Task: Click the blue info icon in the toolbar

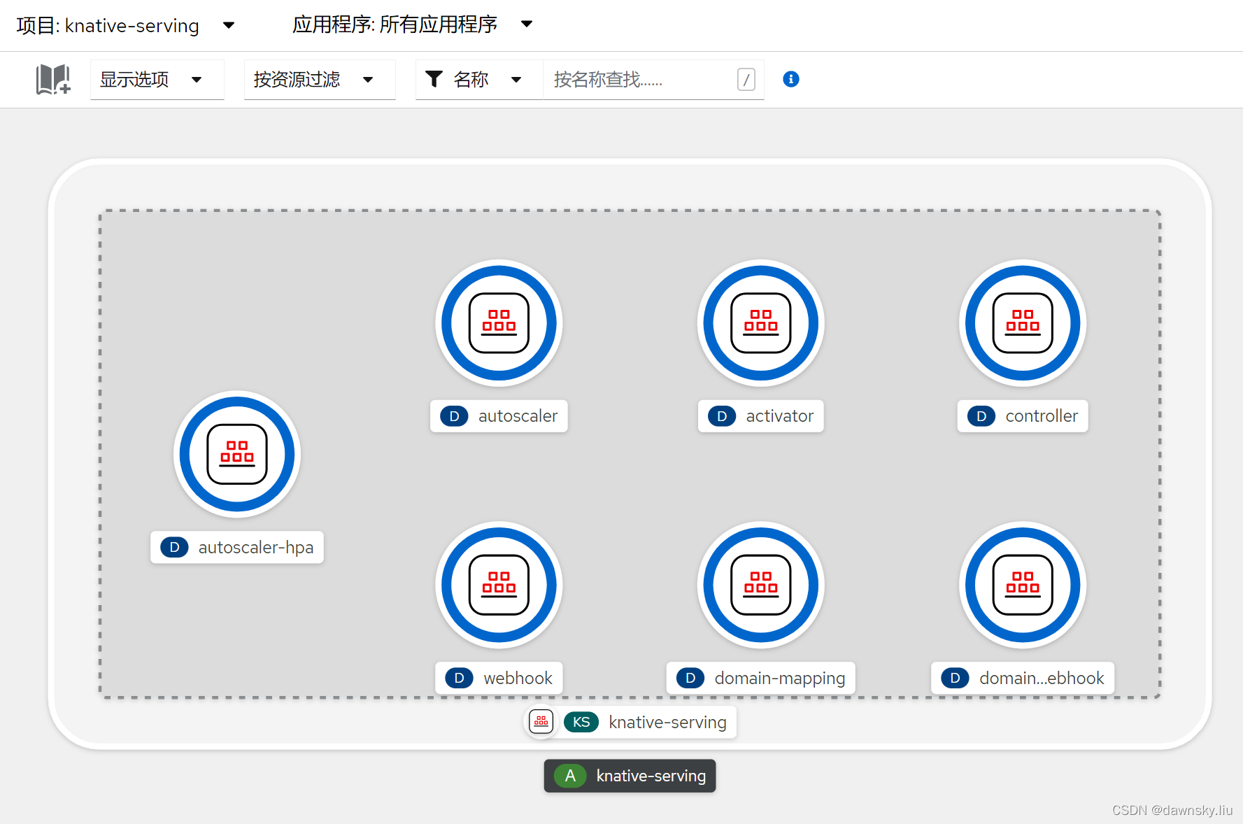Action: click(x=790, y=79)
